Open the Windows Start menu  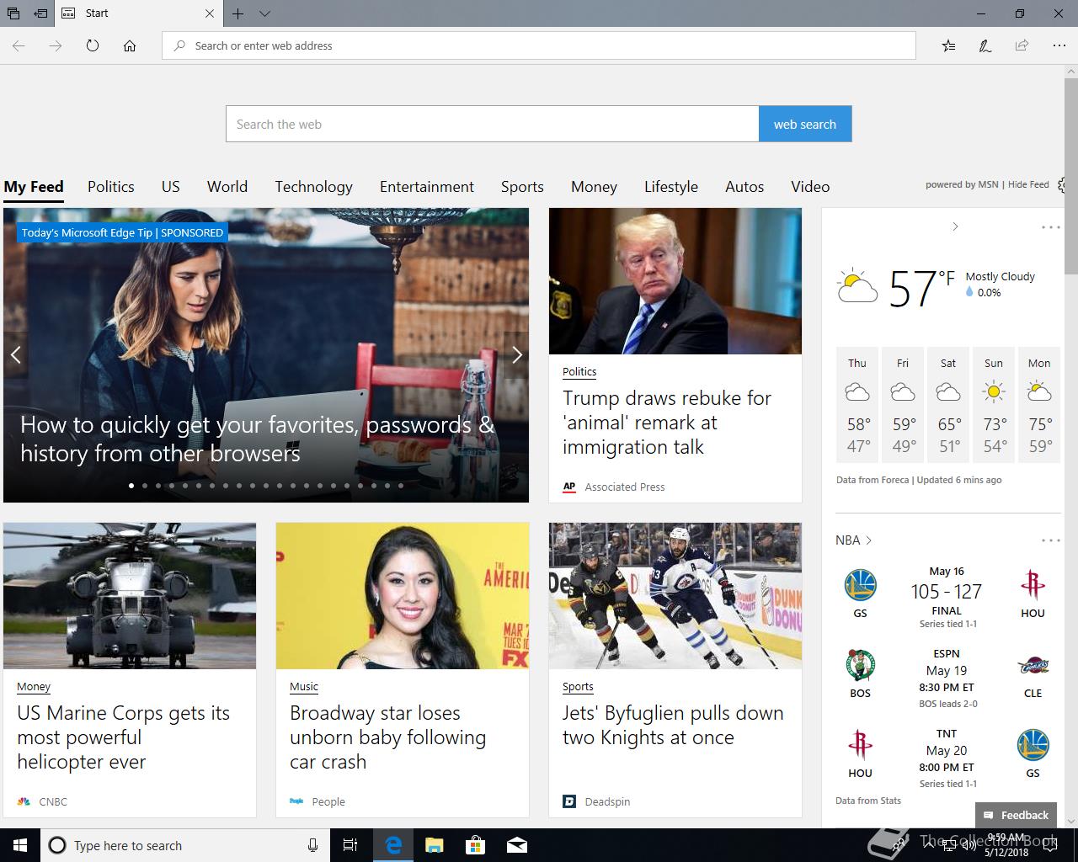coord(20,845)
